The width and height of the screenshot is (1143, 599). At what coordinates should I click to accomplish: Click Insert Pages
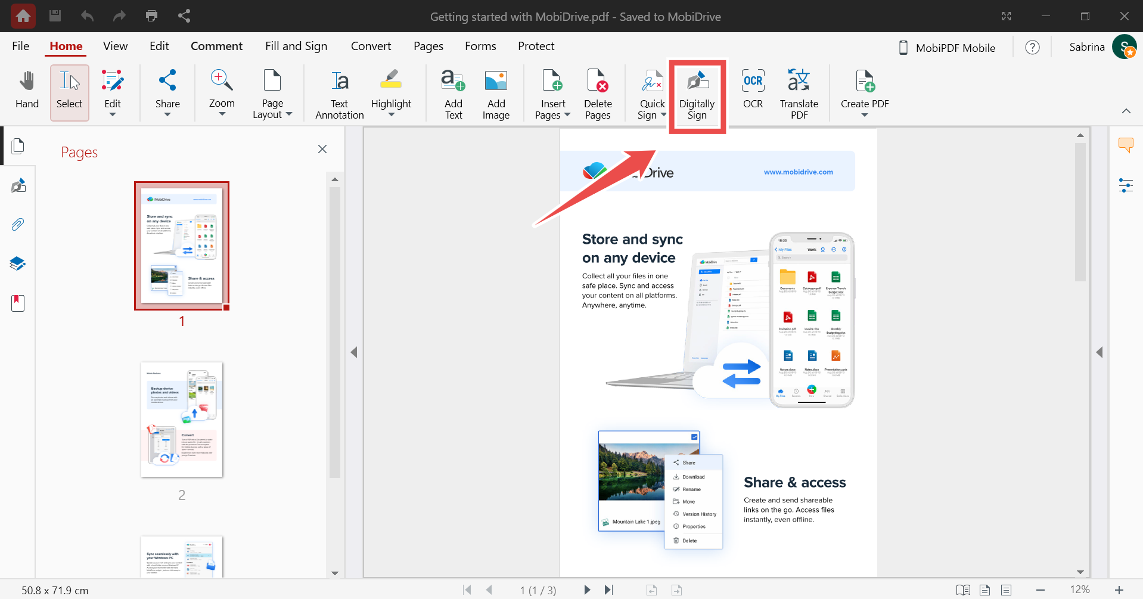tap(553, 94)
